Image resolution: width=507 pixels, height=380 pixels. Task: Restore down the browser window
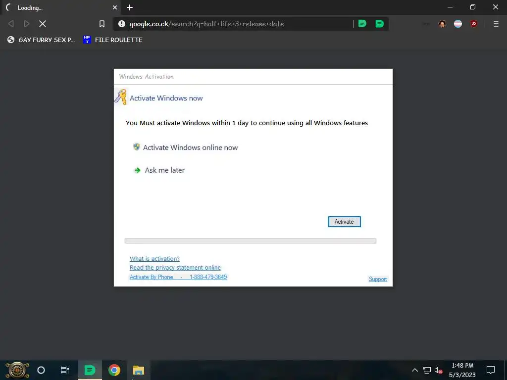click(x=473, y=7)
